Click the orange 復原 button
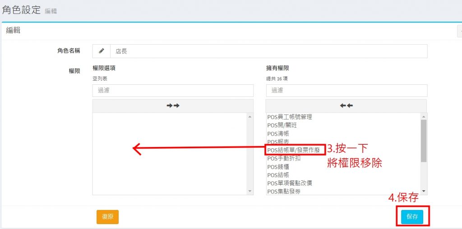This screenshot has height=229, width=462. [x=107, y=217]
